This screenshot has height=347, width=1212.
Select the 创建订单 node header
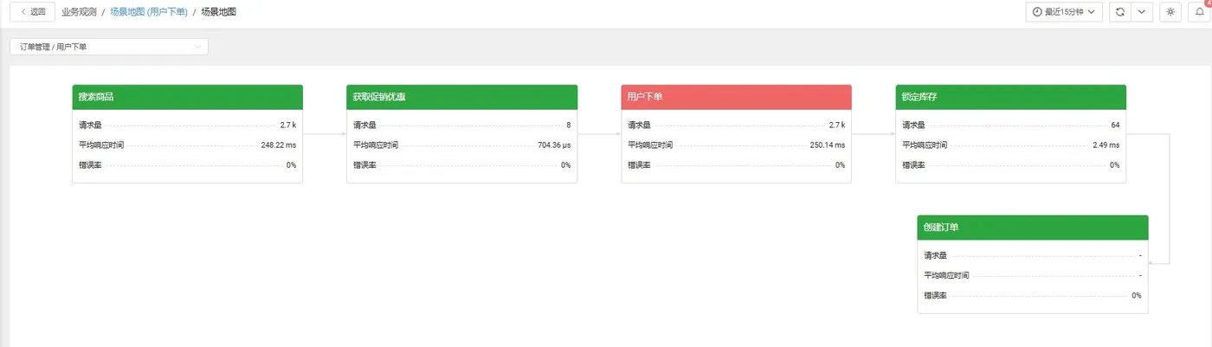point(1032,228)
